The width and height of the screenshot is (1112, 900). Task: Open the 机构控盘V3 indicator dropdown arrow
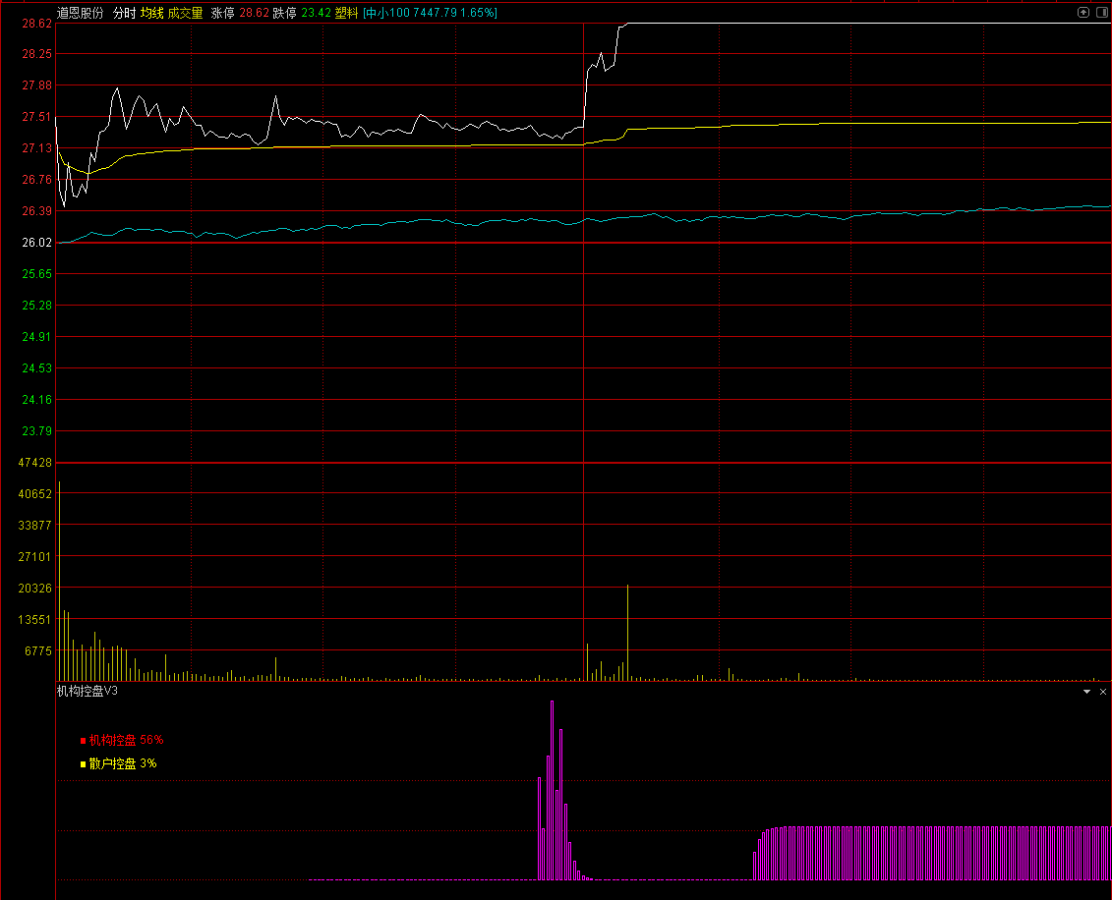[x=1086, y=692]
